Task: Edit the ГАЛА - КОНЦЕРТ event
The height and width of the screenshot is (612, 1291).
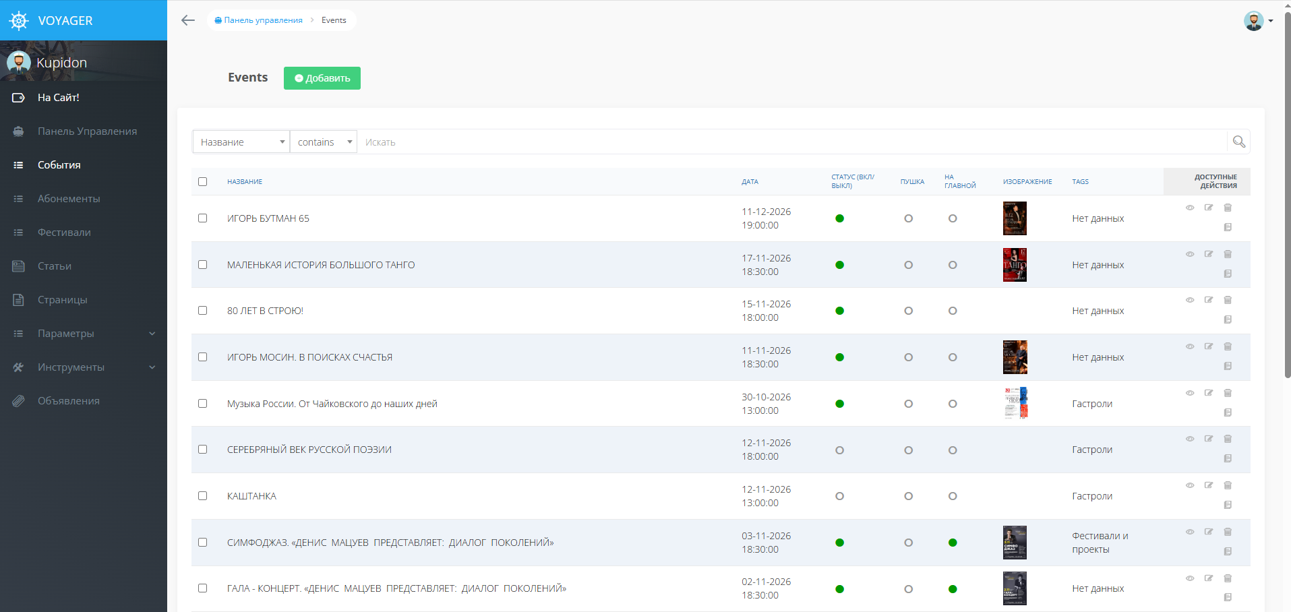Action: [1209, 578]
